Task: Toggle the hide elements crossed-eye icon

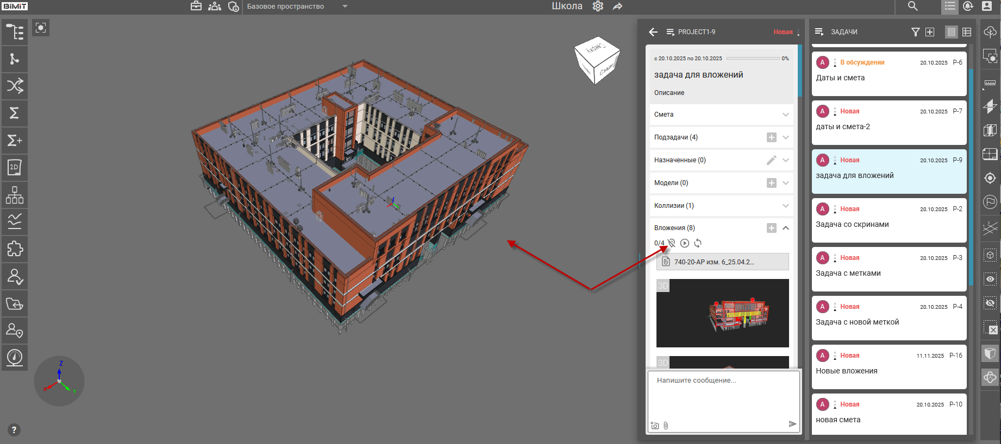Action: click(x=990, y=303)
